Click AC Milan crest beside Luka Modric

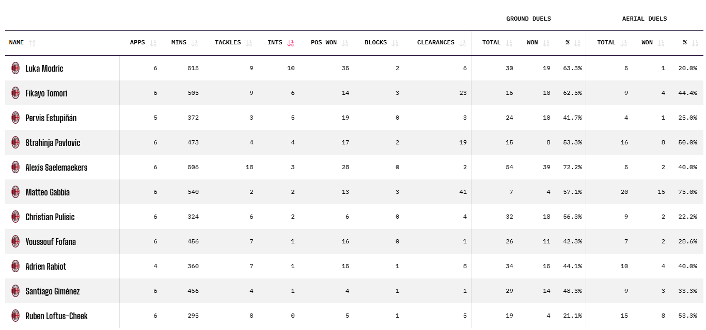tap(15, 68)
